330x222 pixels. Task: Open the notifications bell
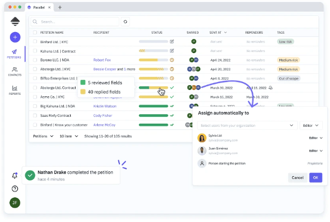point(15,176)
